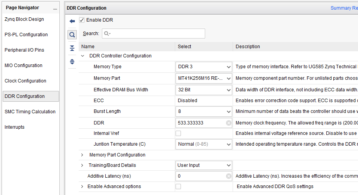Toggle the search magnifier icon
The width and height of the screenshot is (358, 195).
[x=72, y=35]
